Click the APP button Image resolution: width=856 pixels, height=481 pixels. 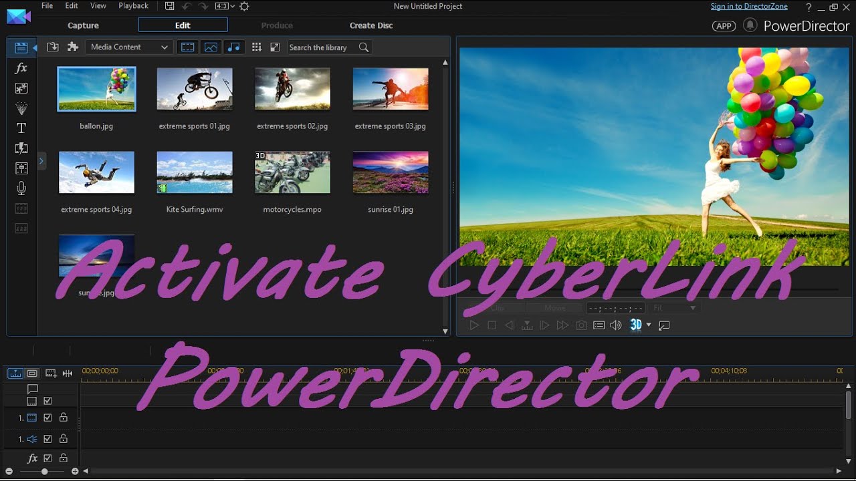(724, 26)
